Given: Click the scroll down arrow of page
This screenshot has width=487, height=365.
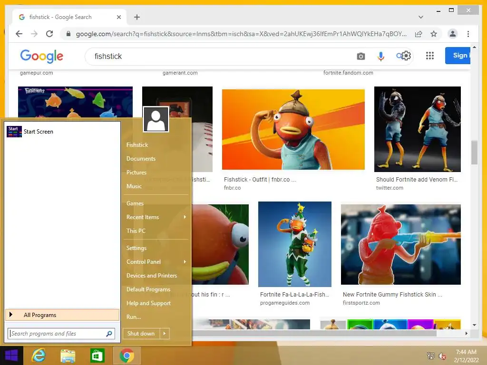Looking at the screenshot, I should coord(474,325).
